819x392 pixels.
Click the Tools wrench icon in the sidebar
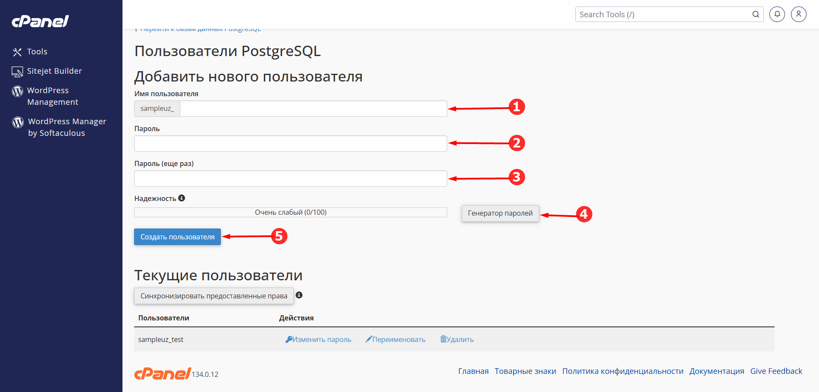pyautogui.click(x=17, y=52)
